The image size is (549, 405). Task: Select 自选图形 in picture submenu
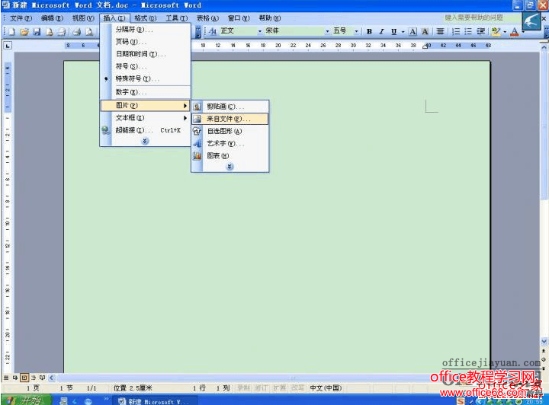coord(230,132)
